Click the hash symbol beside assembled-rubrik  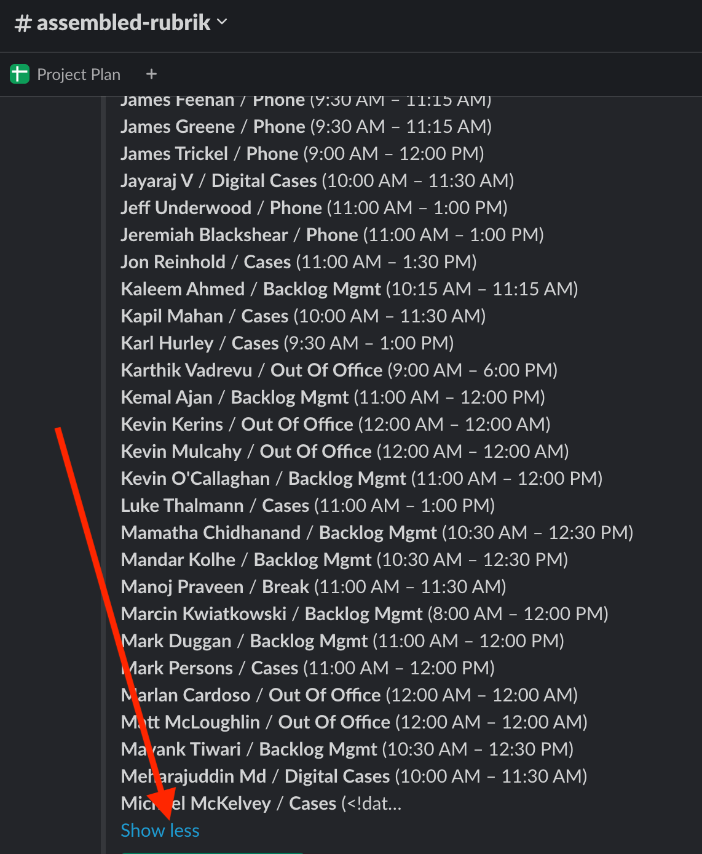pyautogui.click(x=23, y=23)
